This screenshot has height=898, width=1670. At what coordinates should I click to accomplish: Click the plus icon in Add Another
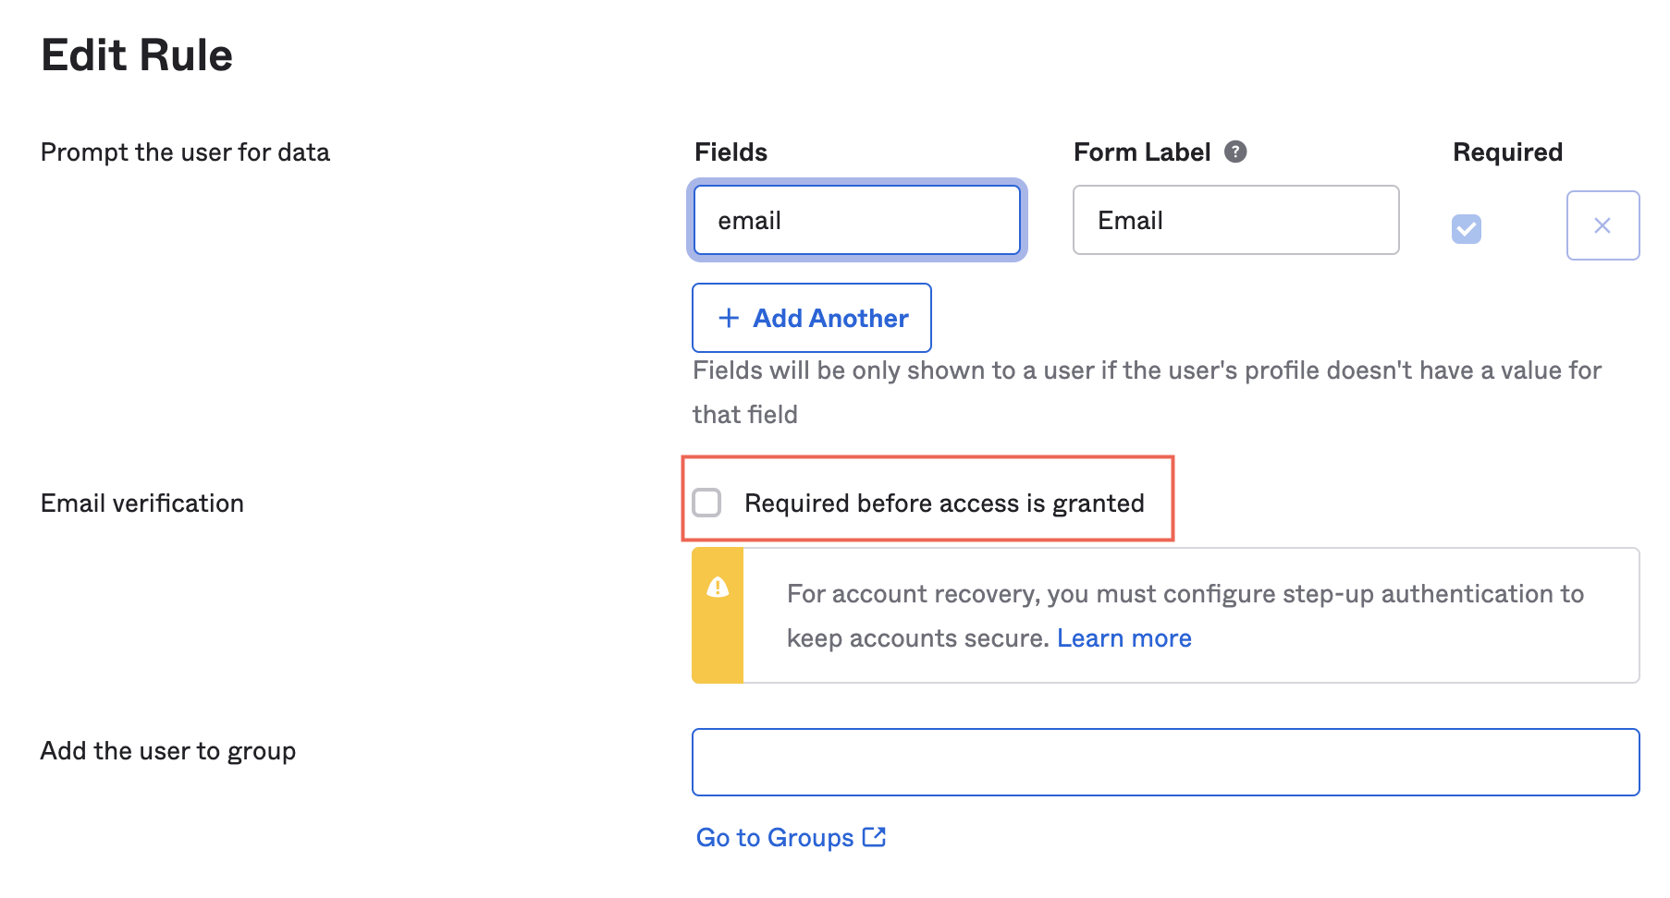point(729,318)
